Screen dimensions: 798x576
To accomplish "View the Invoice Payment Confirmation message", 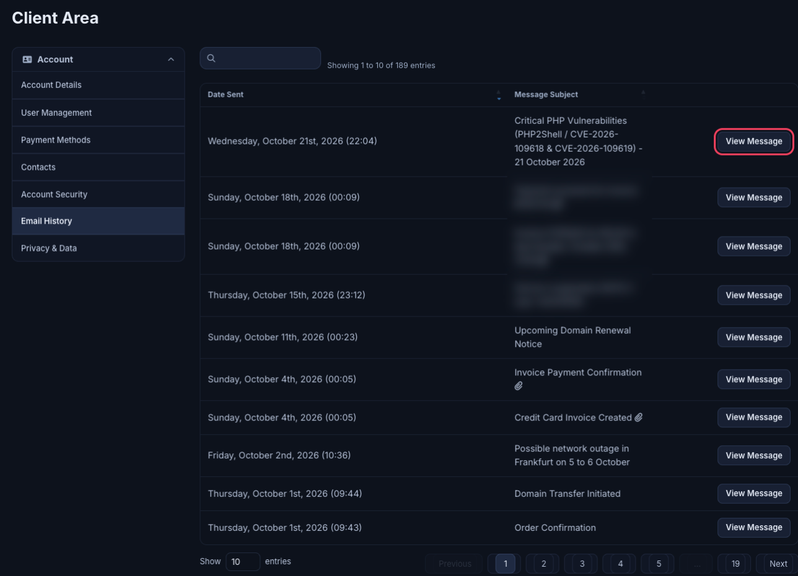I will pos(754,380).
